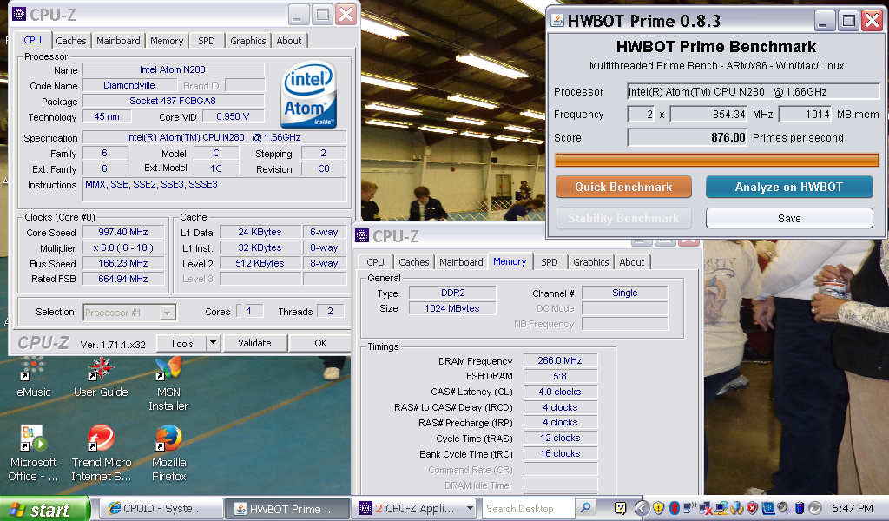The image size is (889, 521).
Task: Click the HWBOT Processor name field
Action: click(753, 92)
